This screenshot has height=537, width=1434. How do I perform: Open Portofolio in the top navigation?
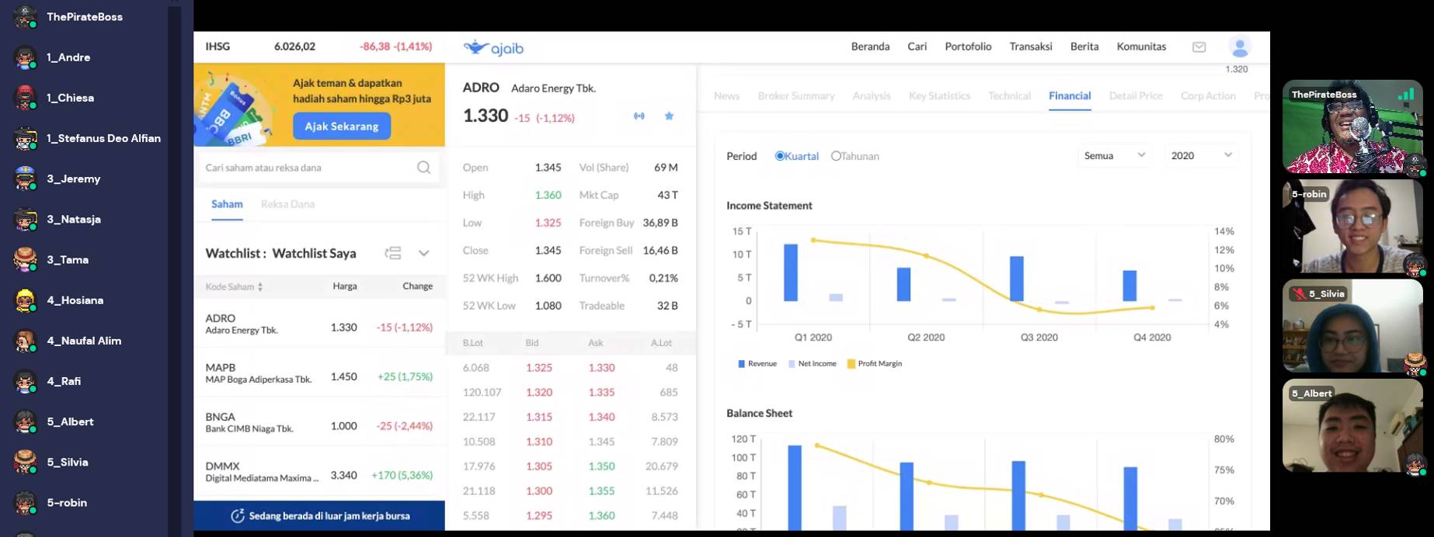coord(968,47)
